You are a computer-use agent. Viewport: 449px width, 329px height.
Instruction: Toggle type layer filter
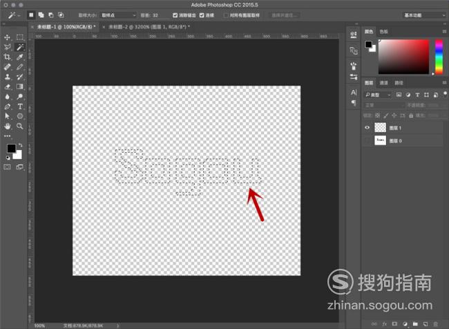point(417,95)
